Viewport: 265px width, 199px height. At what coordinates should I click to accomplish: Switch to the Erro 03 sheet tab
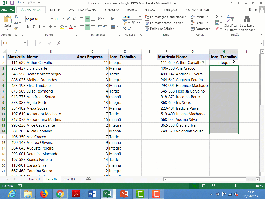69,179
